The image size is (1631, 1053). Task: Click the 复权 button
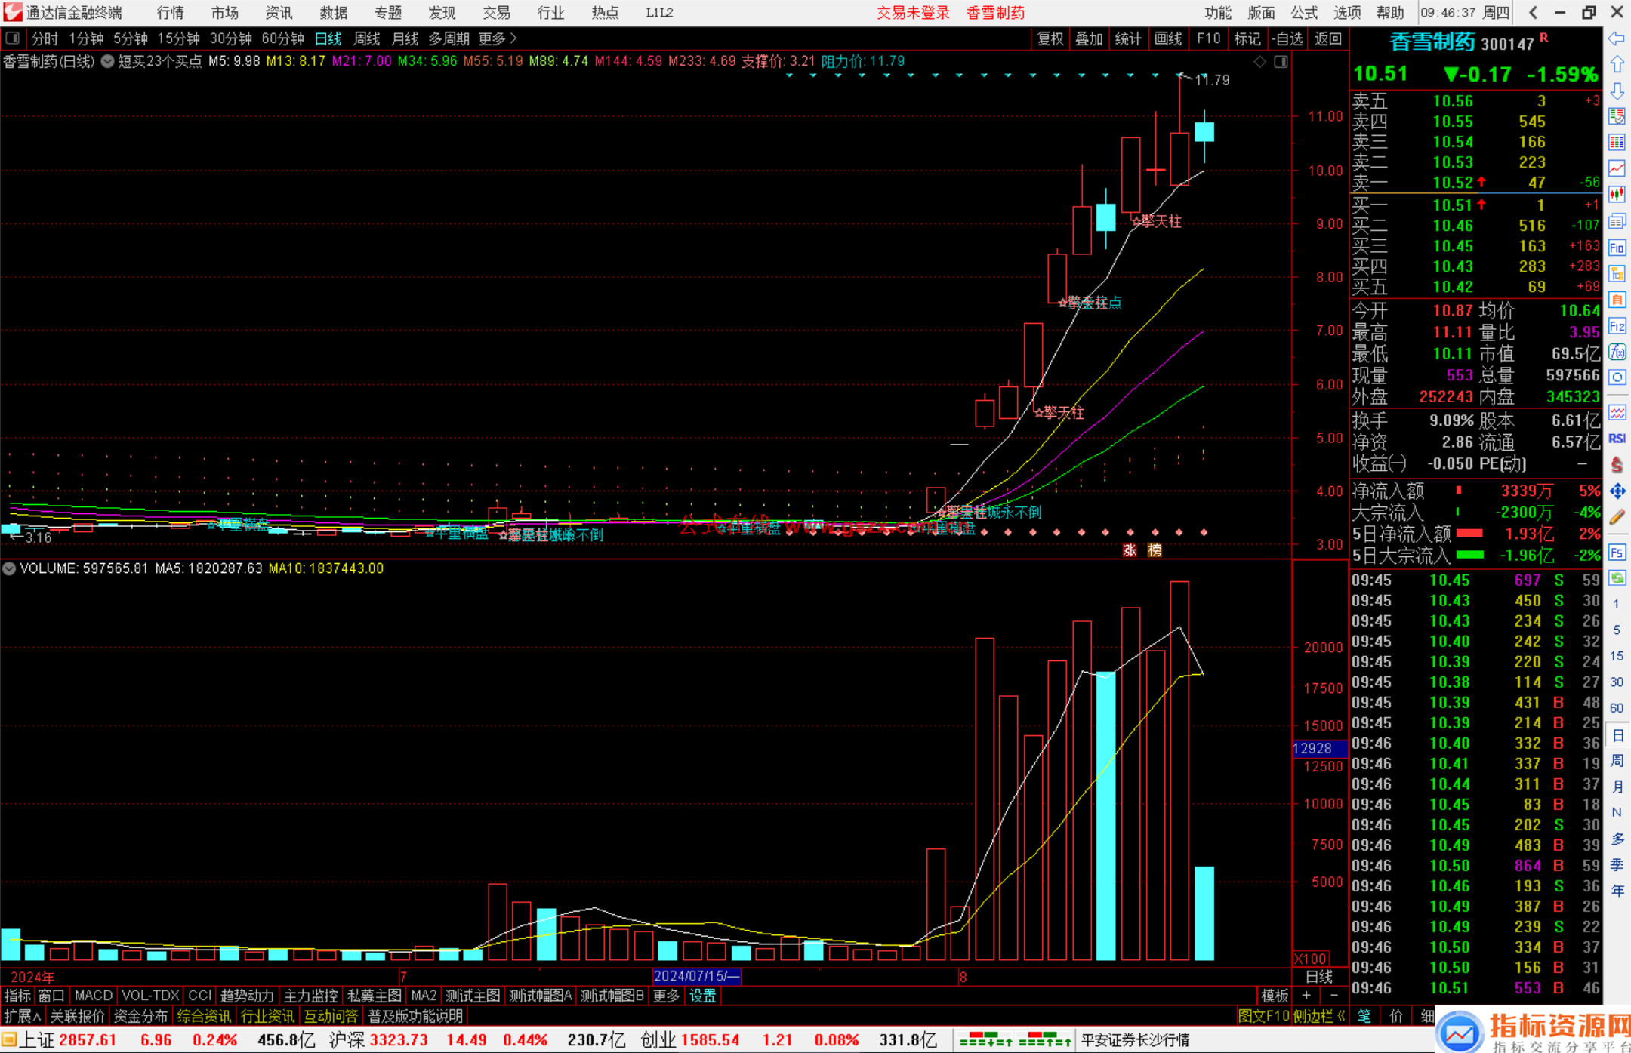click(x=1050, y=38)
